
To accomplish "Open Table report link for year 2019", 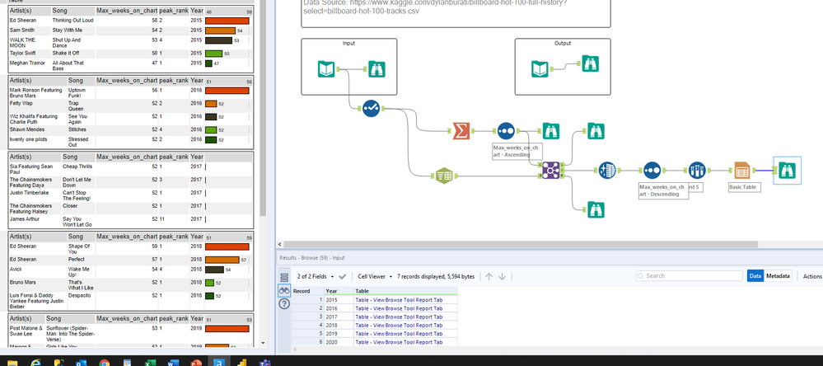I will click(399, 334).
